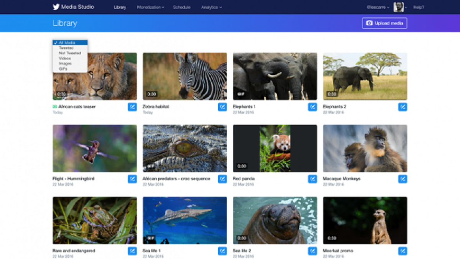The image size is (460, 259).
Task: Switch to the Schedule section
Action: point(182,7)
